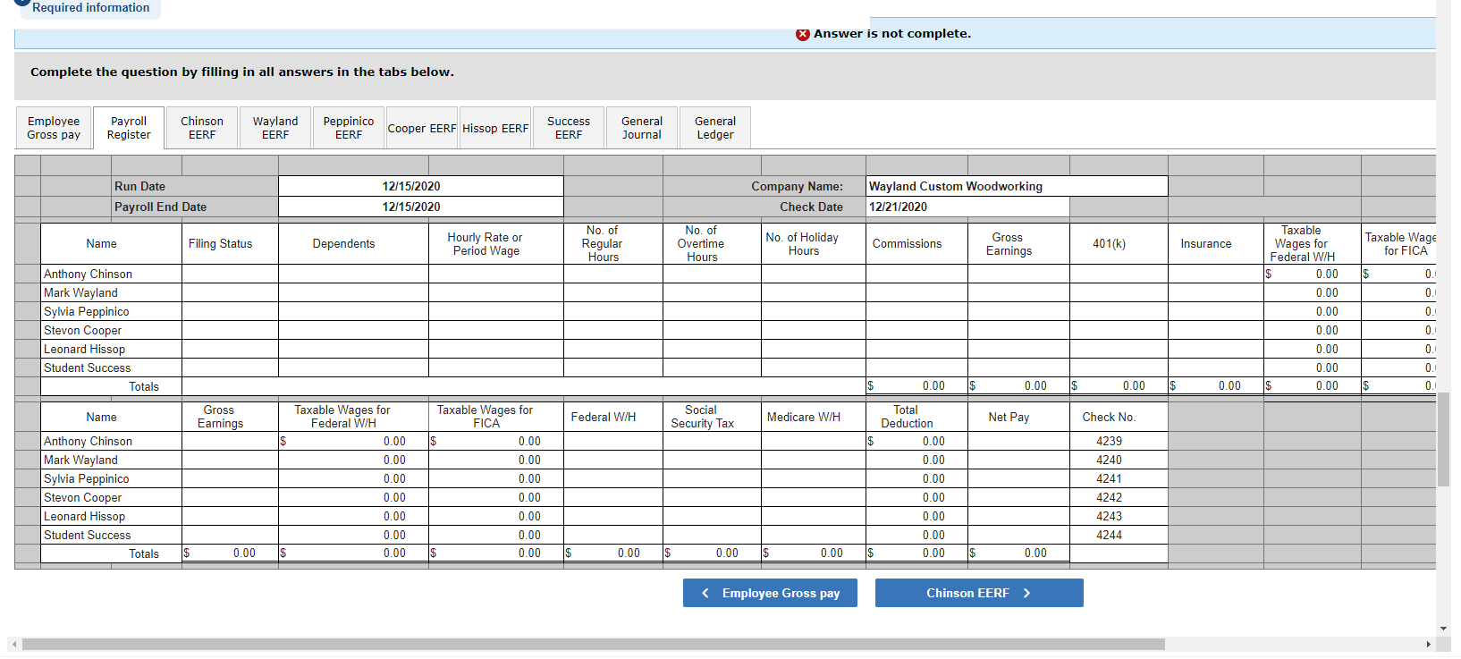Select the Payroll Register tab
The image size is (1461, 659).
pos(129,128)
